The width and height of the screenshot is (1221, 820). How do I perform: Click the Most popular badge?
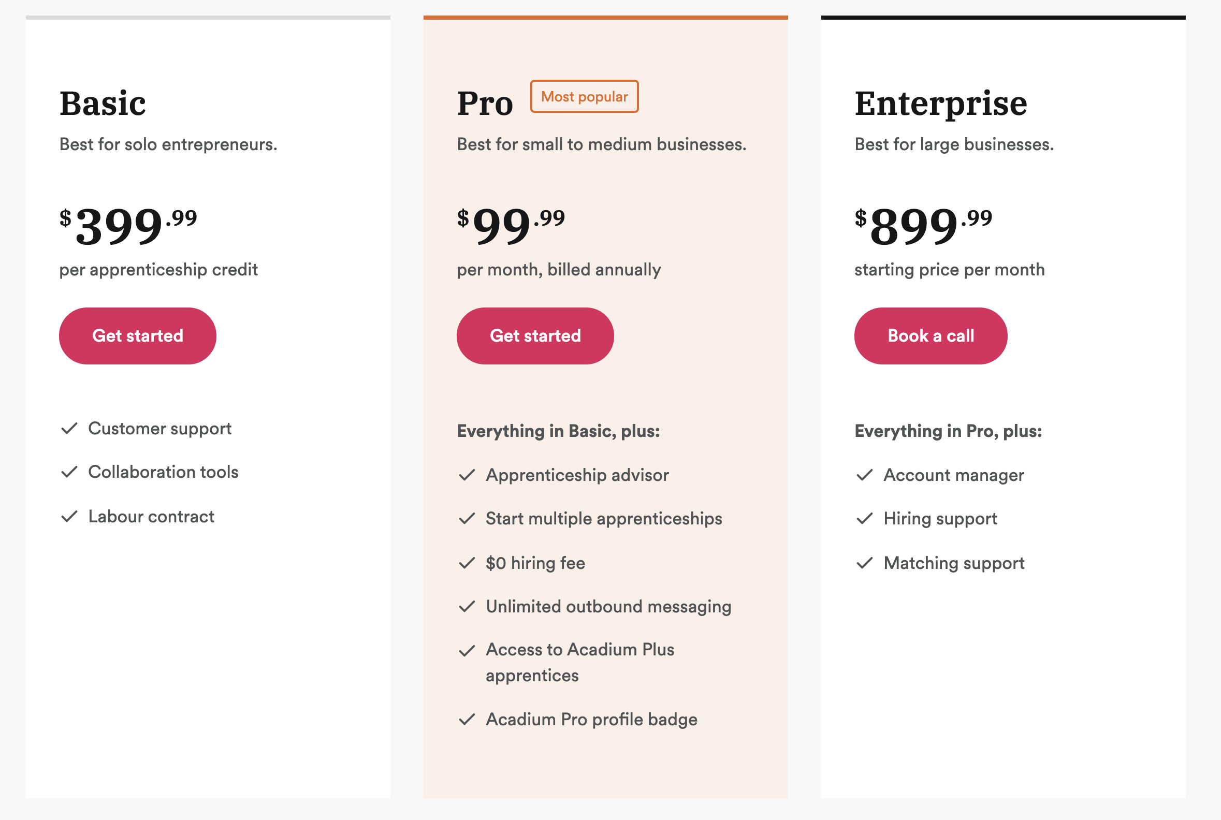coord(584,96)
